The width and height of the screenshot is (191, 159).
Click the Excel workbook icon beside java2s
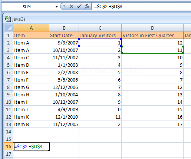[8, 19]
